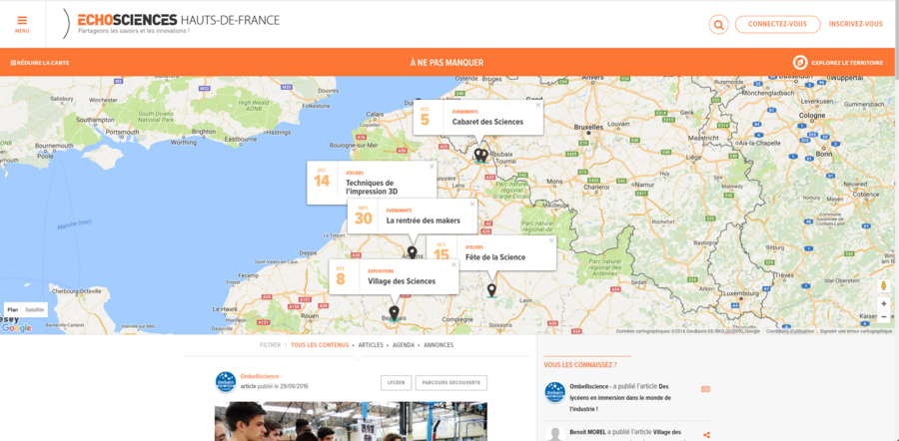This screenshot has height=441, width=899.
Task: Select the Agenda filter tab
Action: coord(404,345)
